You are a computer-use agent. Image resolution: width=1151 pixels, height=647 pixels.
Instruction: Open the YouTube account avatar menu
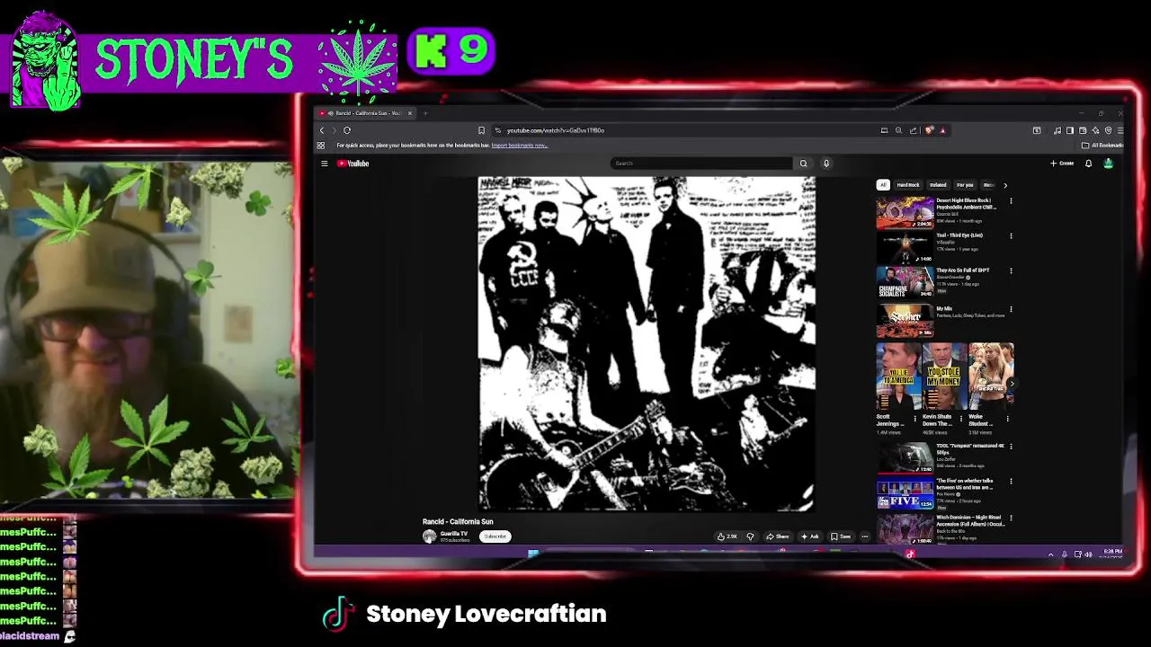[1108, 164]
